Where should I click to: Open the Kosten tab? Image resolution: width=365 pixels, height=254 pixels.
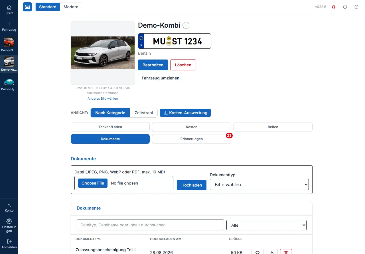pyautogui.click(x=192, y=127)
